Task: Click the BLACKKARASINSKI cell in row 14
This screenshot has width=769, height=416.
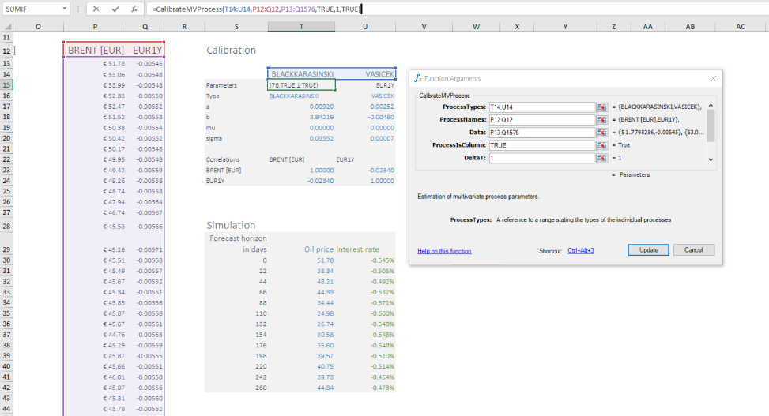Action: (302, 74)
